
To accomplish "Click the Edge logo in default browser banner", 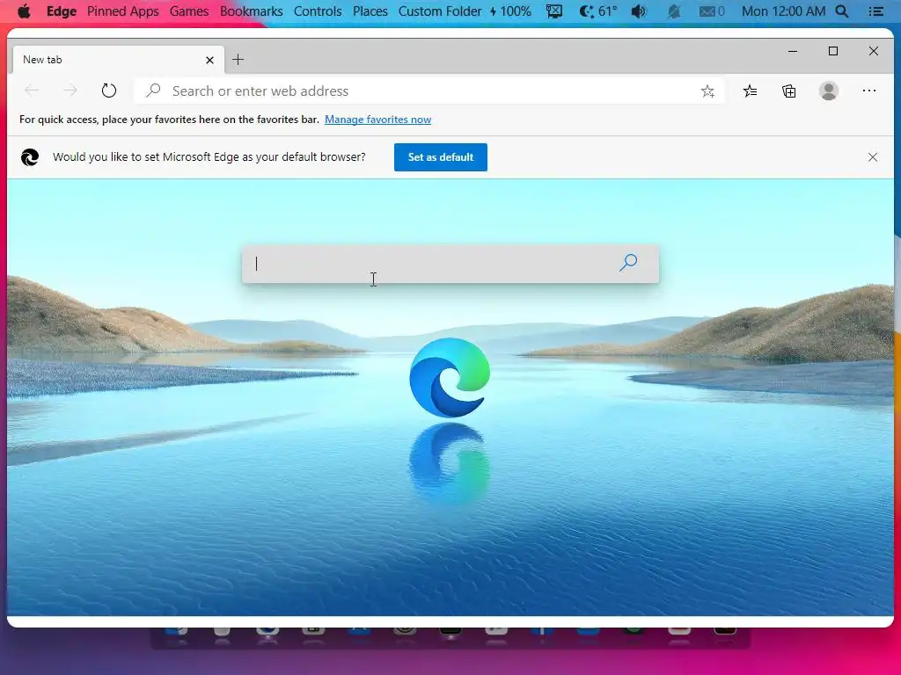I will (30, 156).
